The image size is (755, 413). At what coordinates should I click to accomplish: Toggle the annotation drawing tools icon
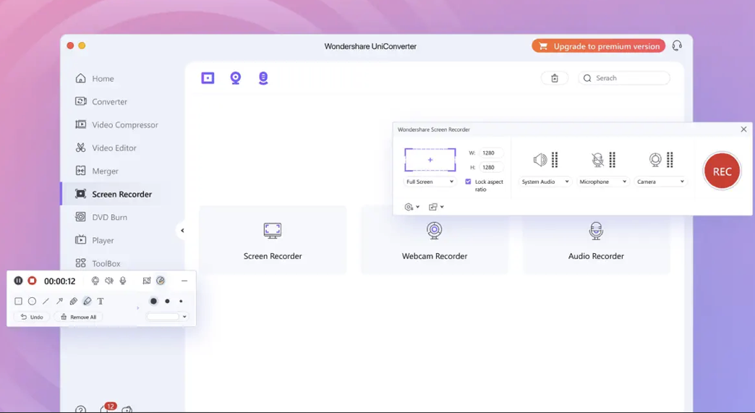pos(161,281)
